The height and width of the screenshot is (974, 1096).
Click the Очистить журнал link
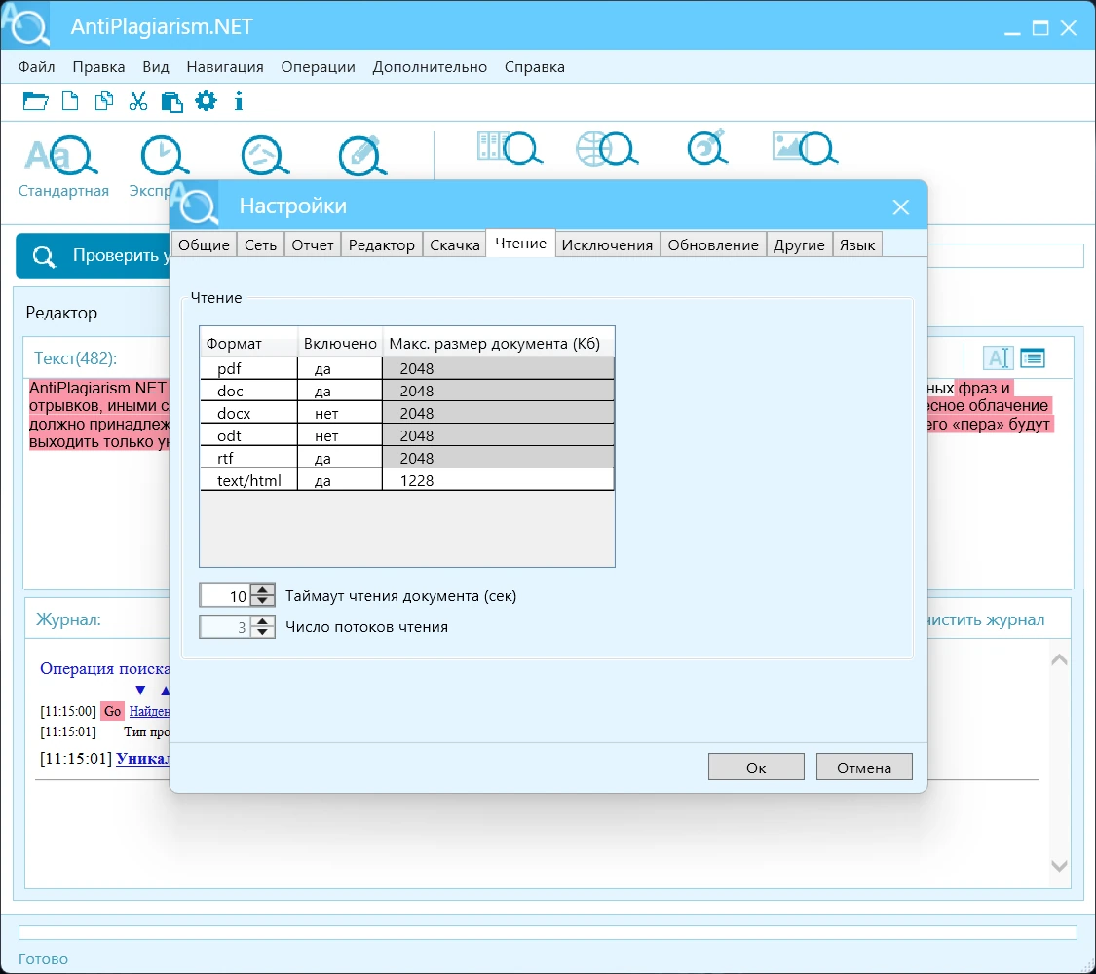tap(986, 619)
